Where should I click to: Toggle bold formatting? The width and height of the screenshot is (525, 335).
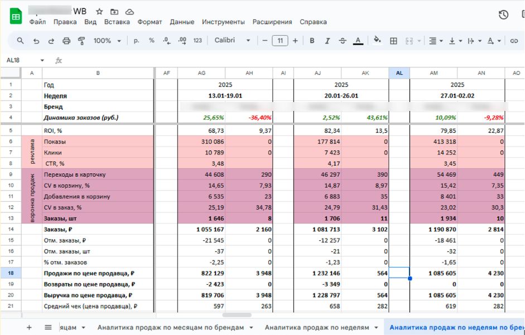coord(312,41)
